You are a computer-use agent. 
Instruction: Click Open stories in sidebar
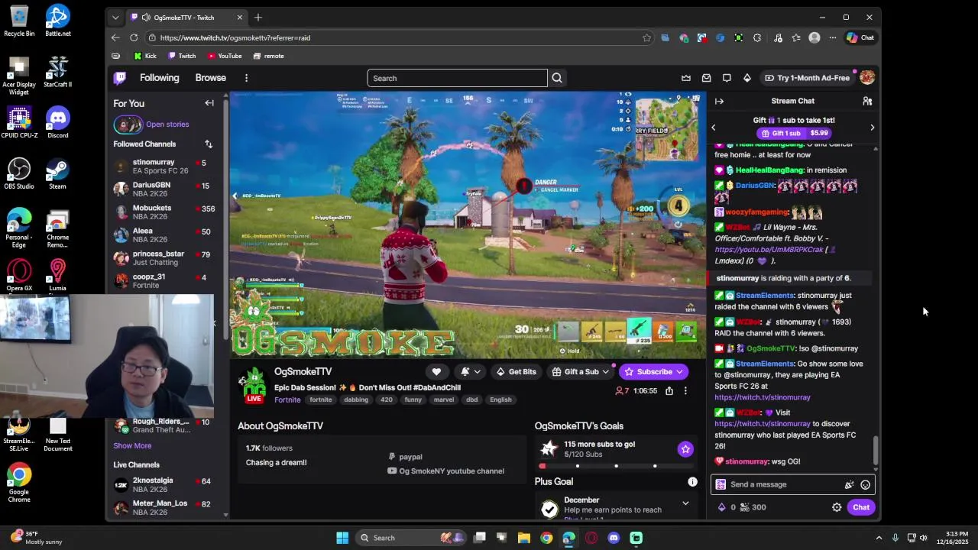coord(167,125)
